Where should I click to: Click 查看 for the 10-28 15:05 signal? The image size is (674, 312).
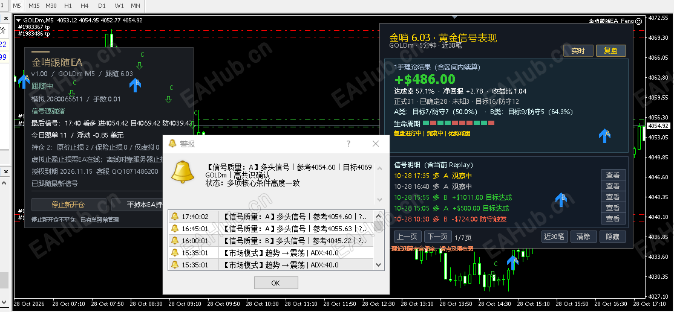click(613, 208)
